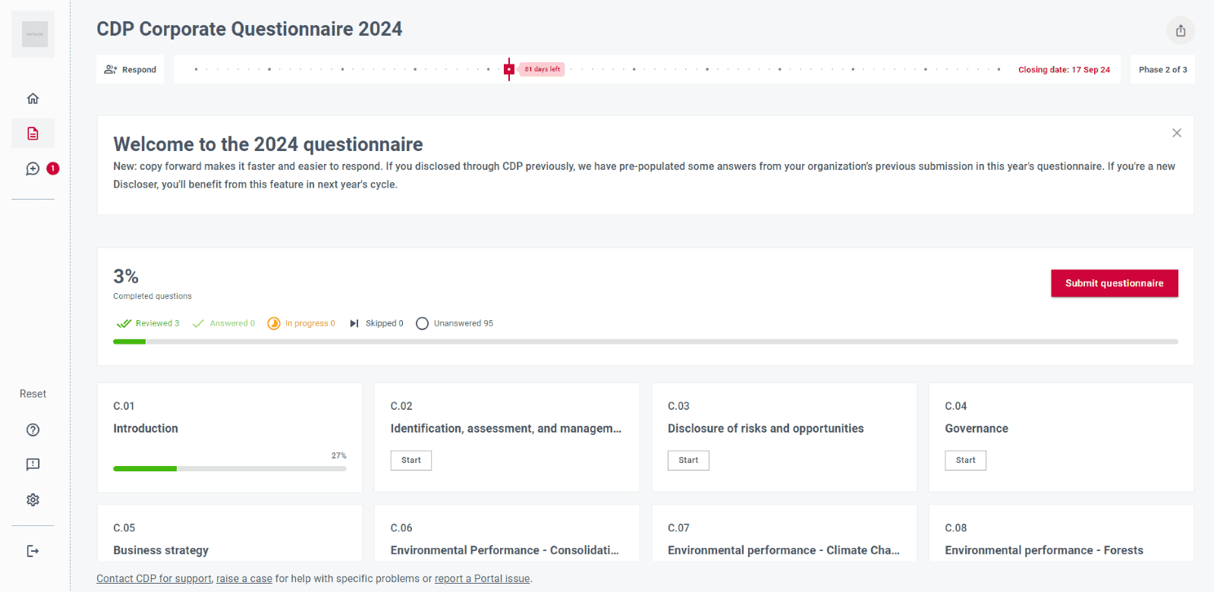The image size is (1214, 592).
Task: Click the help question mark icon
Action: pos(33,430)
